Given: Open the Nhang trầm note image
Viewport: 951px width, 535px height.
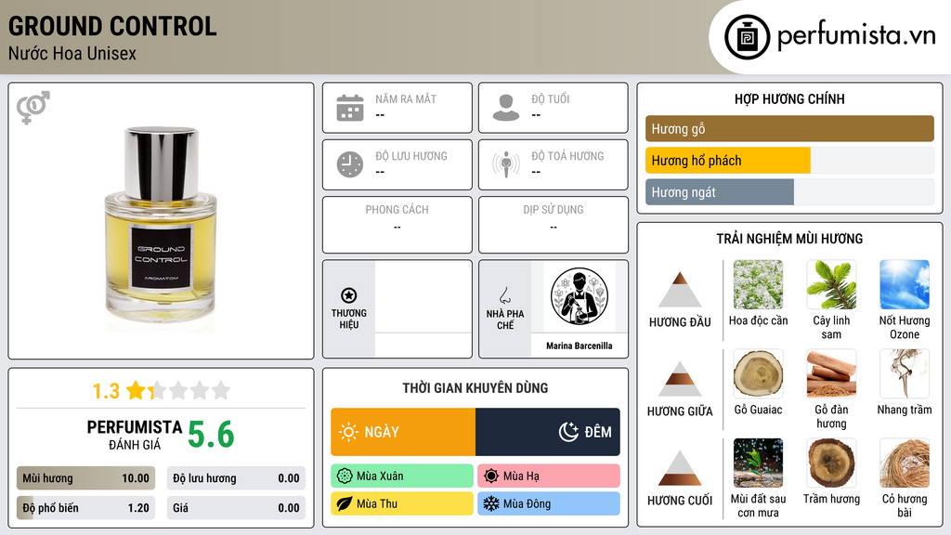Looking at the screenshot, I should (x=905, y=373).
